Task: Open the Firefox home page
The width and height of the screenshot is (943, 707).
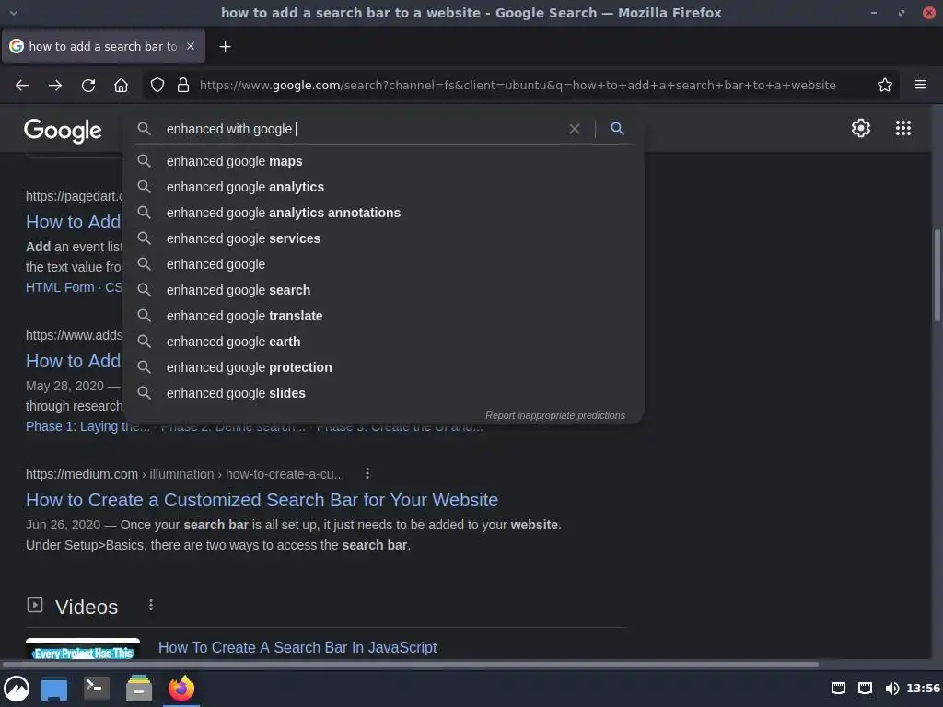Action: click(121, 86)
